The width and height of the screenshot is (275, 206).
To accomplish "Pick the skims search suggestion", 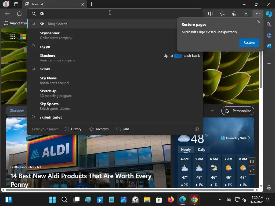I will tap(115, 69).
